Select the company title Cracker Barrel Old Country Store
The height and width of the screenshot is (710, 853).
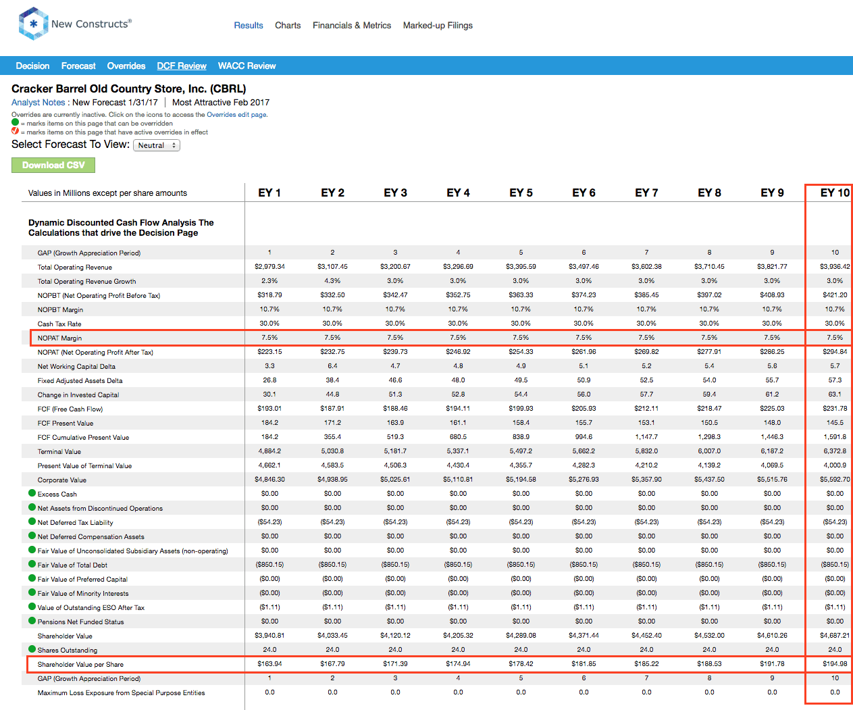129,88
